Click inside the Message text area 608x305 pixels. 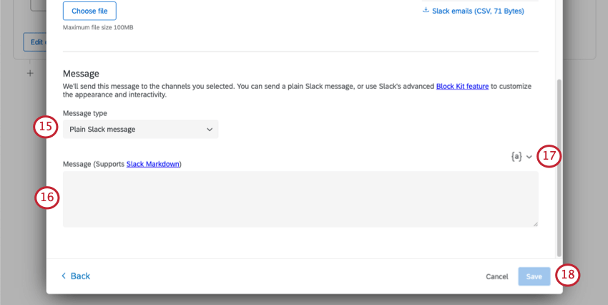tap(300, 199)
